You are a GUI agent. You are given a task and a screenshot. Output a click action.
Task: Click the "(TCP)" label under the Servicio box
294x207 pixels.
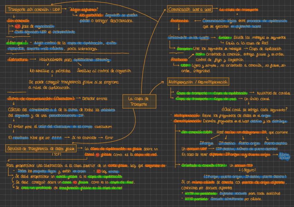[57, 154]
